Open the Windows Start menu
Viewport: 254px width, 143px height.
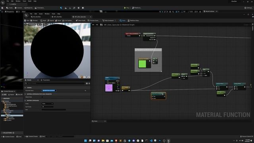point(86,141)
